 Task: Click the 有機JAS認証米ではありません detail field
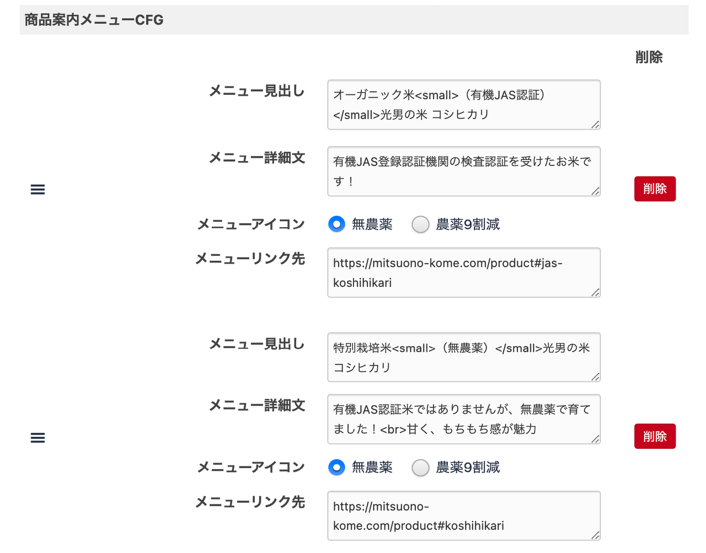click(463, 419)
